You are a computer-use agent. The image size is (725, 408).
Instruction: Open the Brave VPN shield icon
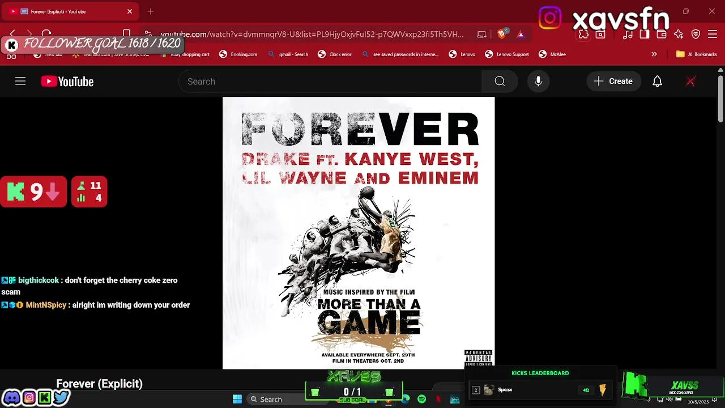[696, 35]
